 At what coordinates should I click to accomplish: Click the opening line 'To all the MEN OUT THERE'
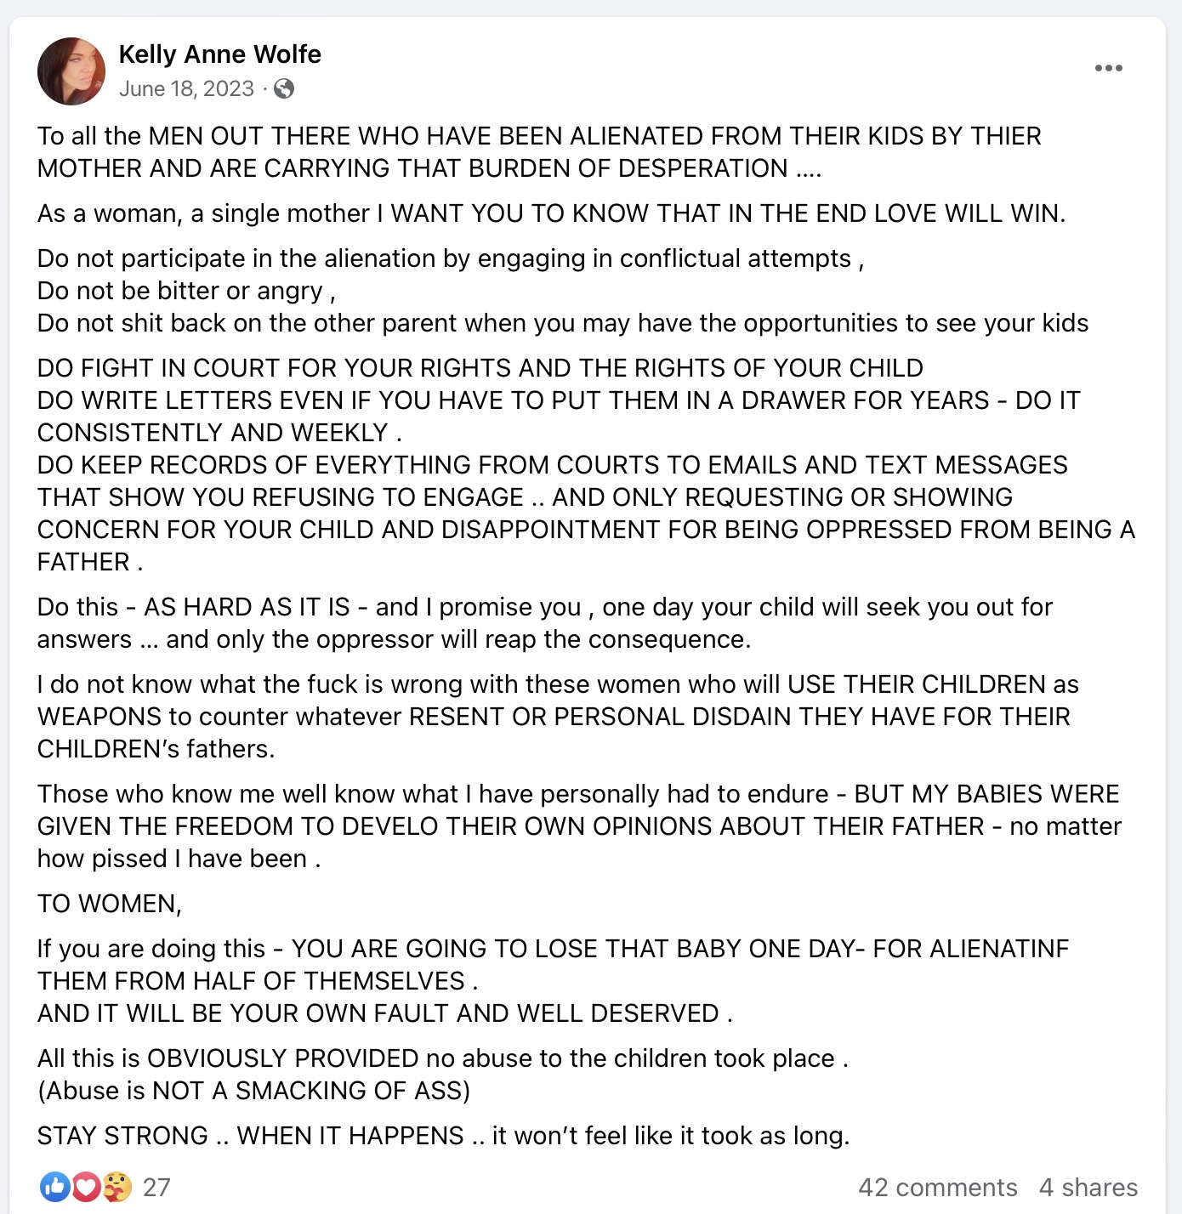click(539, 136)
